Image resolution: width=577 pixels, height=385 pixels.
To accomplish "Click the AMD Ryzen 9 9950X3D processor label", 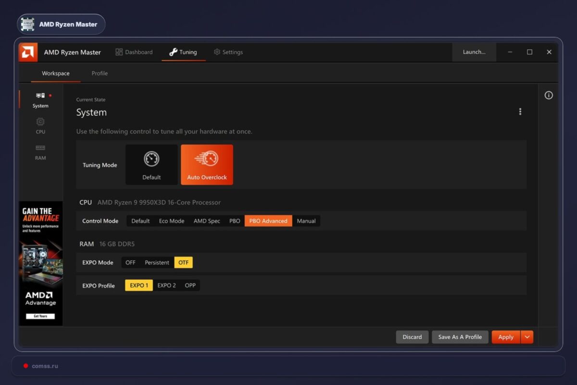I will (159, 203).
